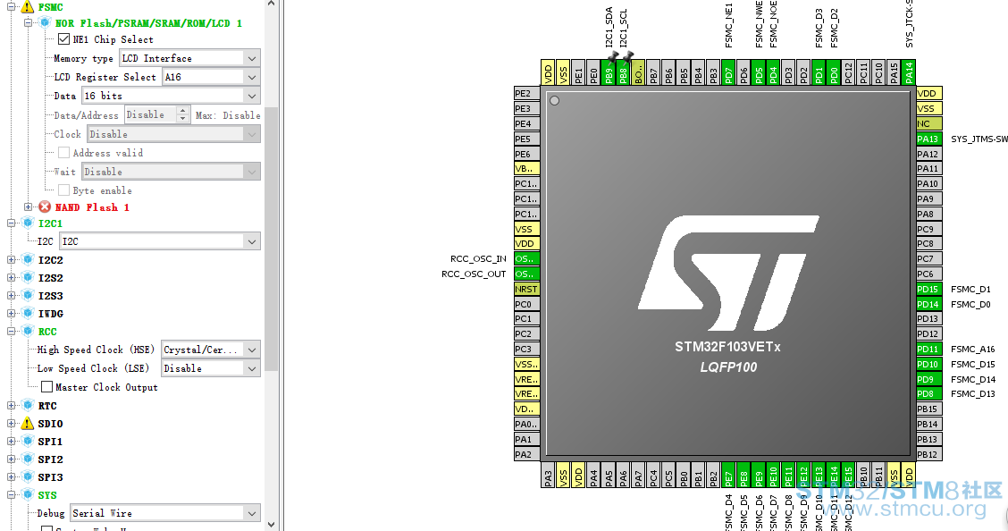Click the SPI1 peripheral cube icon
Screen dimensions: 1008x531
pyautogui.click(x=27, y=441)
